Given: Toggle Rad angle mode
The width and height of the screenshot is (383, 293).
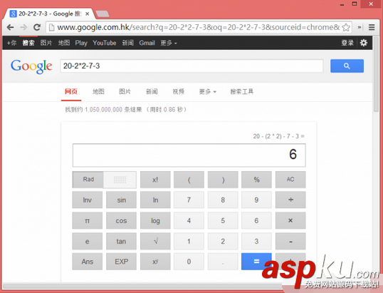Looking at the screenshot, I should pyautogui.click(x=88, y=180).
